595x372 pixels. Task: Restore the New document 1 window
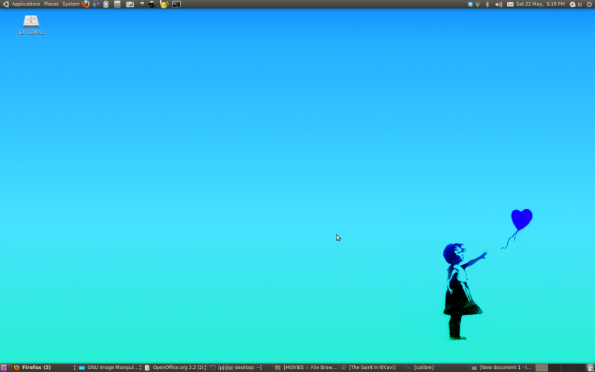[x=502, y=368]
